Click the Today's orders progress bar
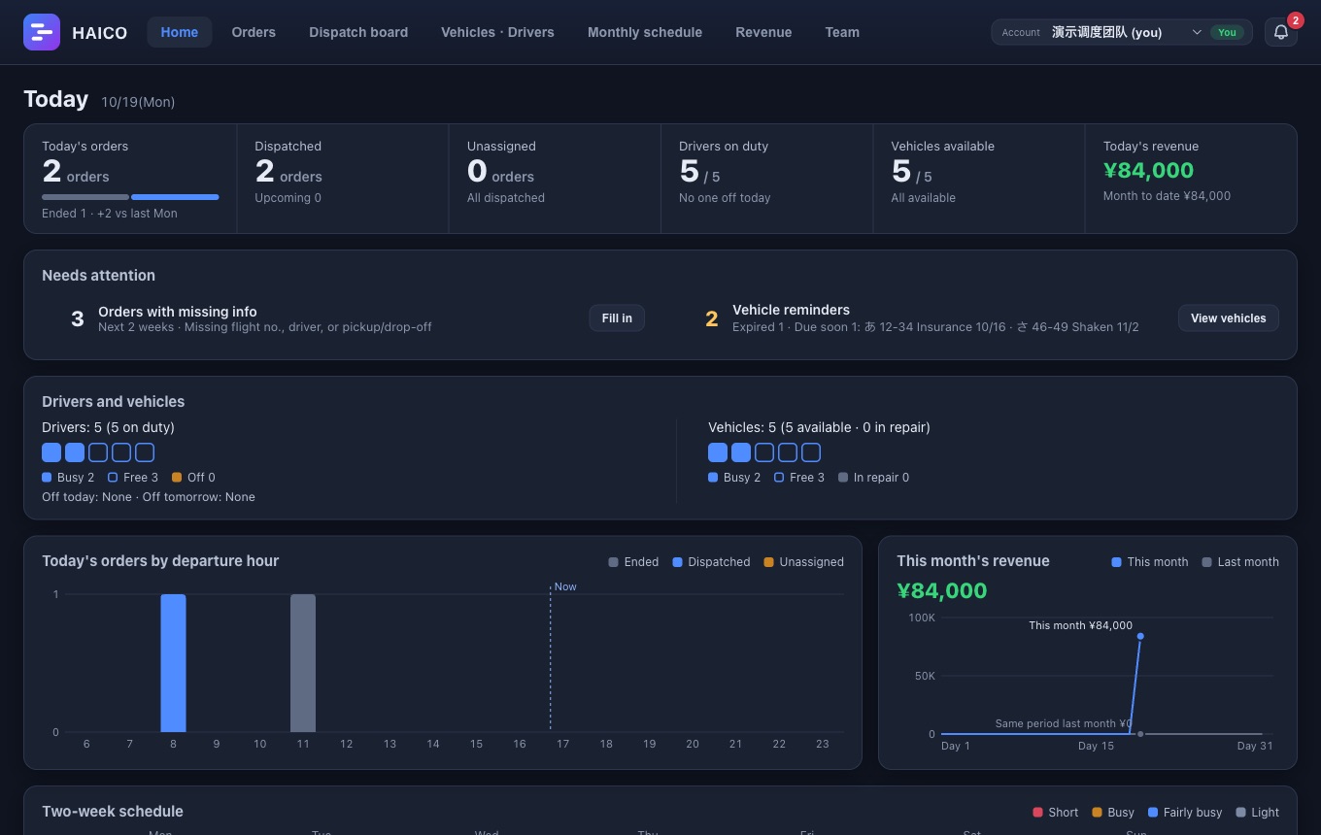The width and height of the screenshot is (1321, 835). point(130,197)
